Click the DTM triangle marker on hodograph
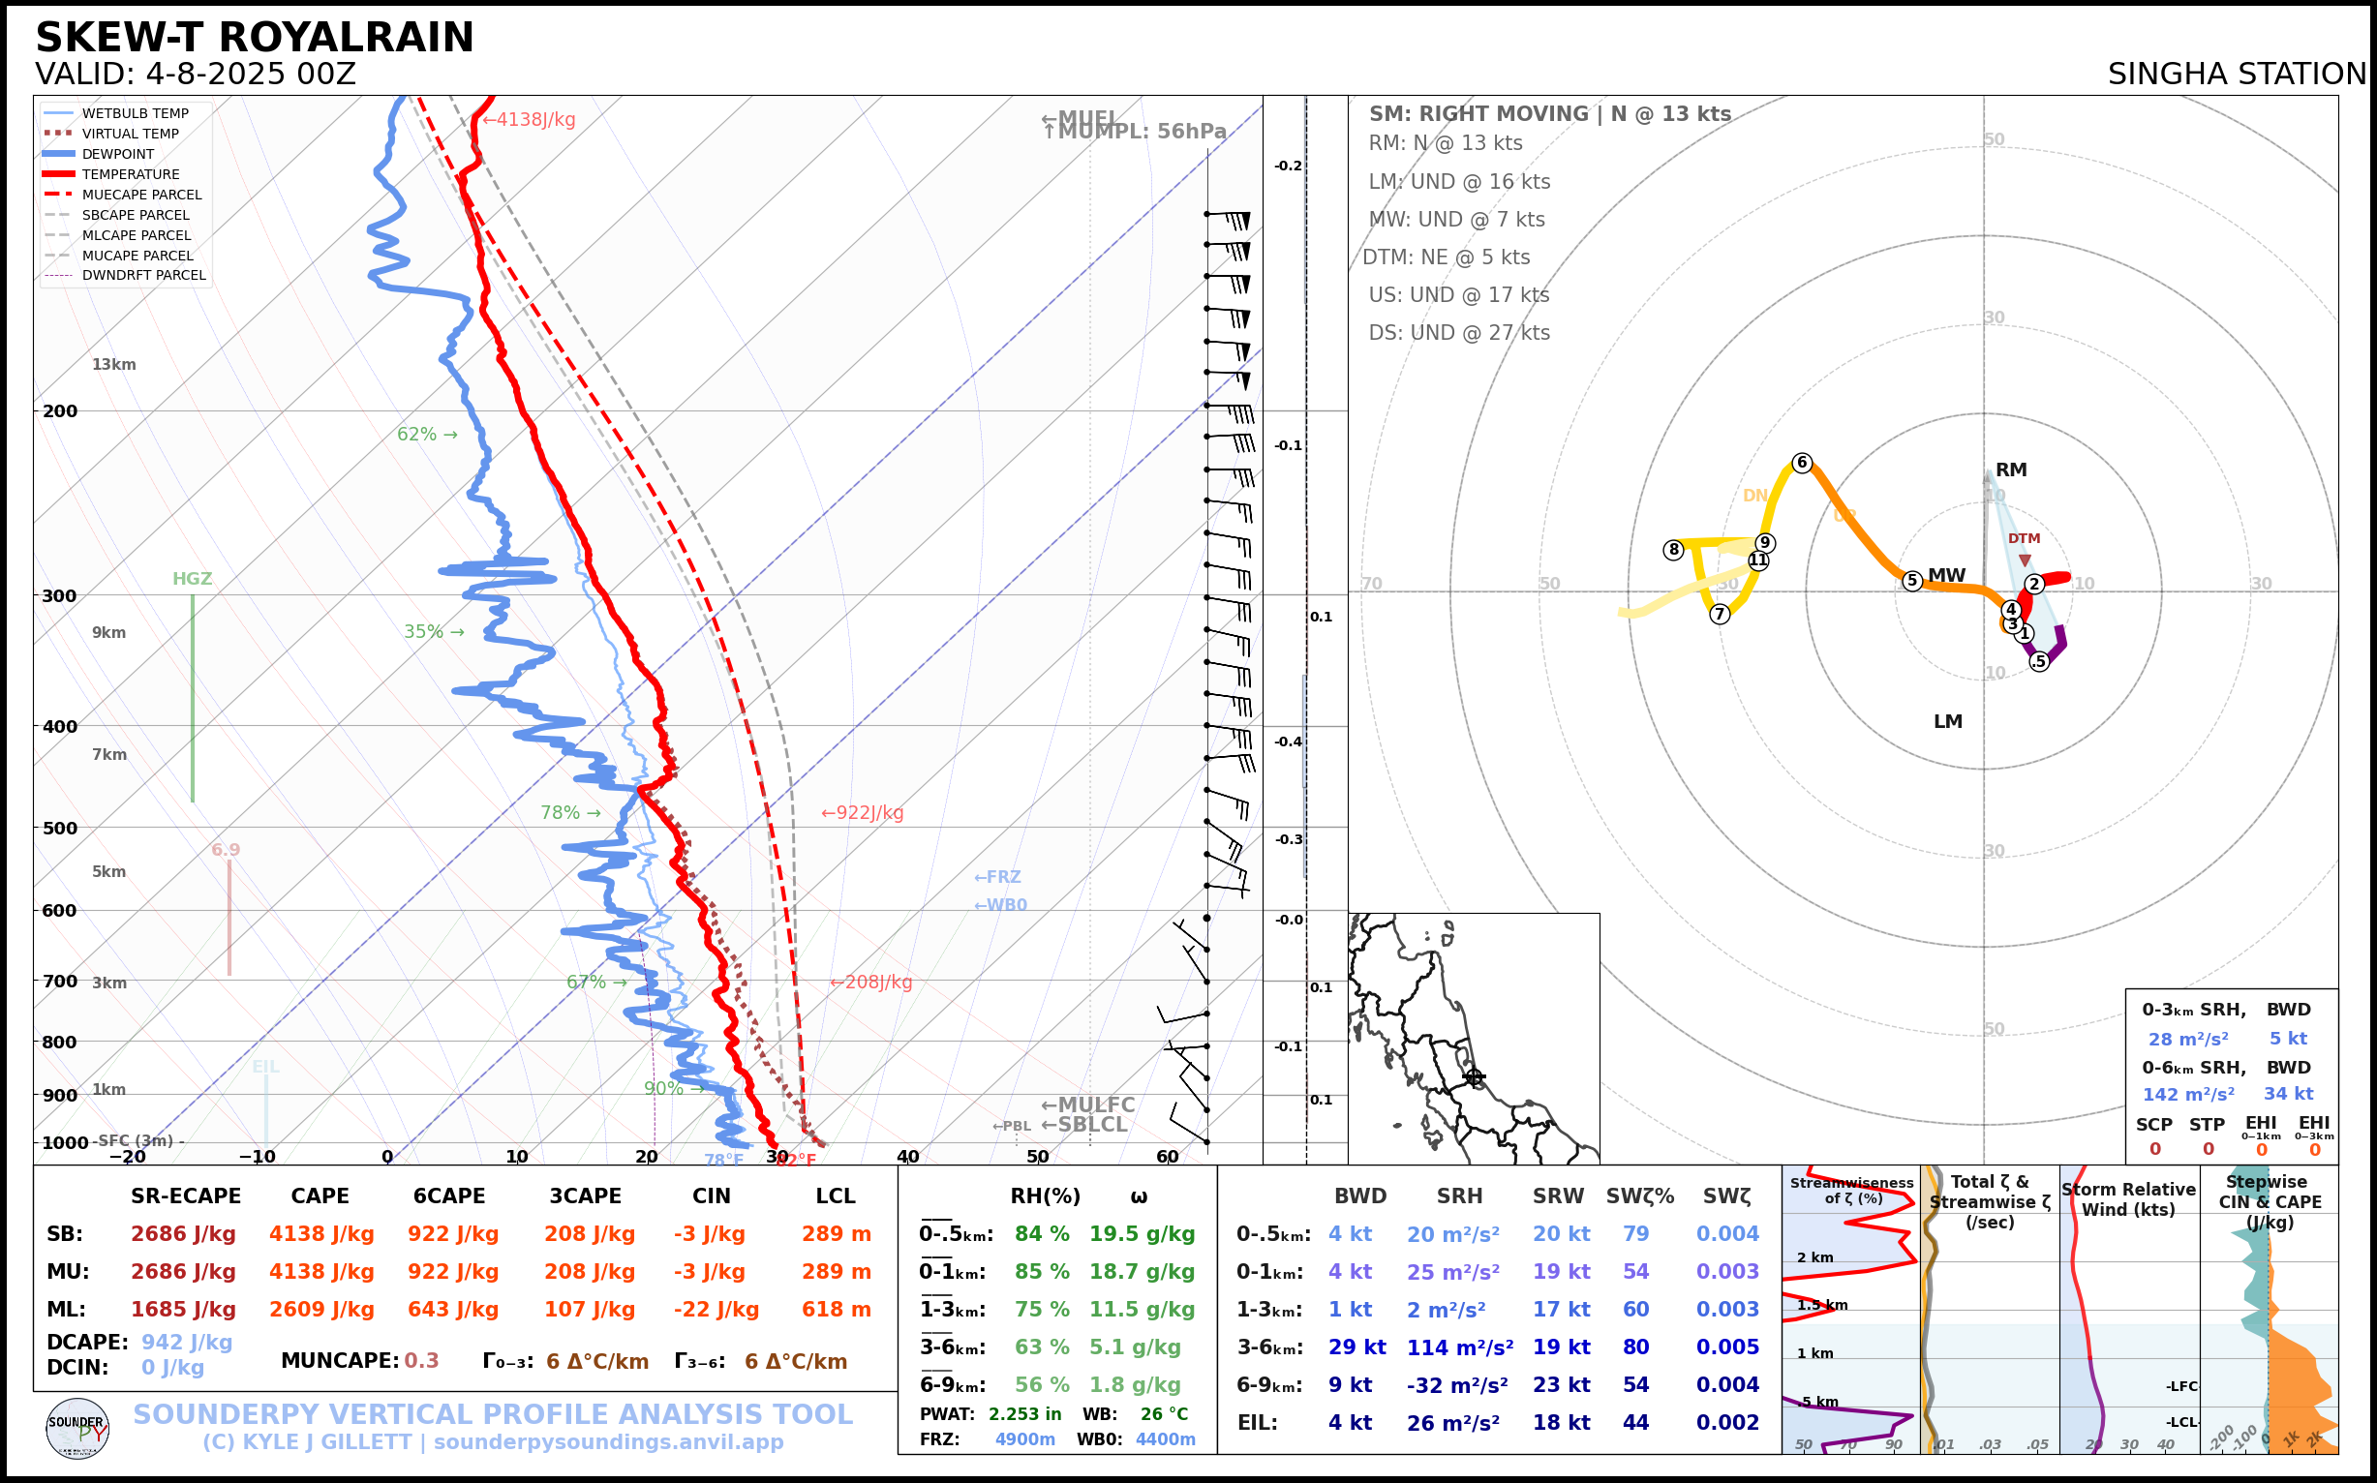 pyautogui.click(x=2024, y=560)
